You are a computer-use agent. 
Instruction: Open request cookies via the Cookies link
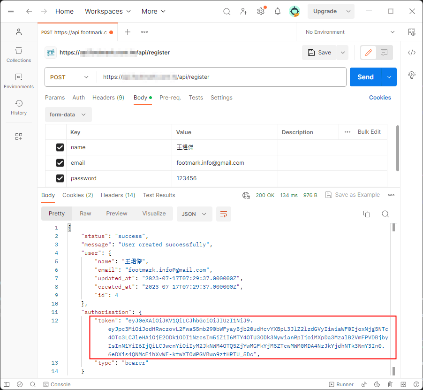pyautogui.click(x=380, y=97)
